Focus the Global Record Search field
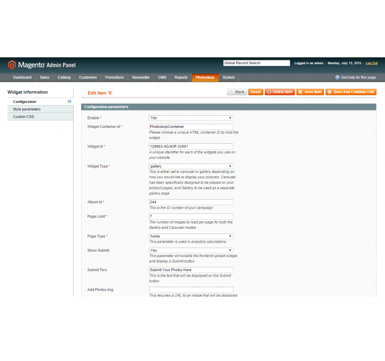Image resolution: width=385 pixels, height=361 pixels. coord(256,63)
